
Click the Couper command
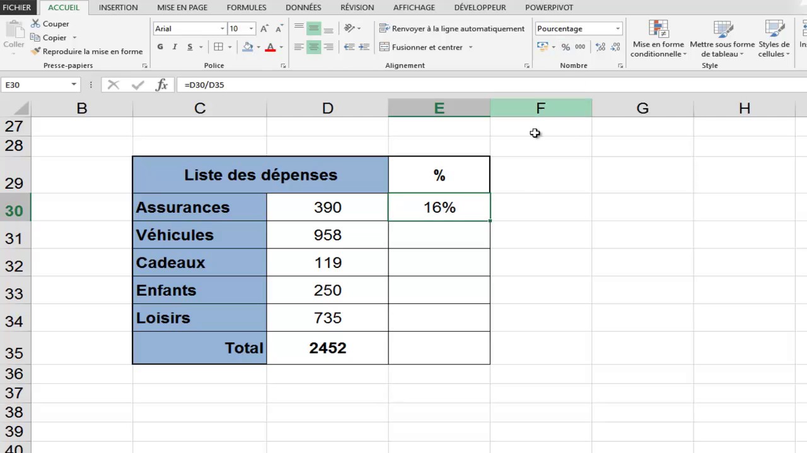tap(55, 23)
